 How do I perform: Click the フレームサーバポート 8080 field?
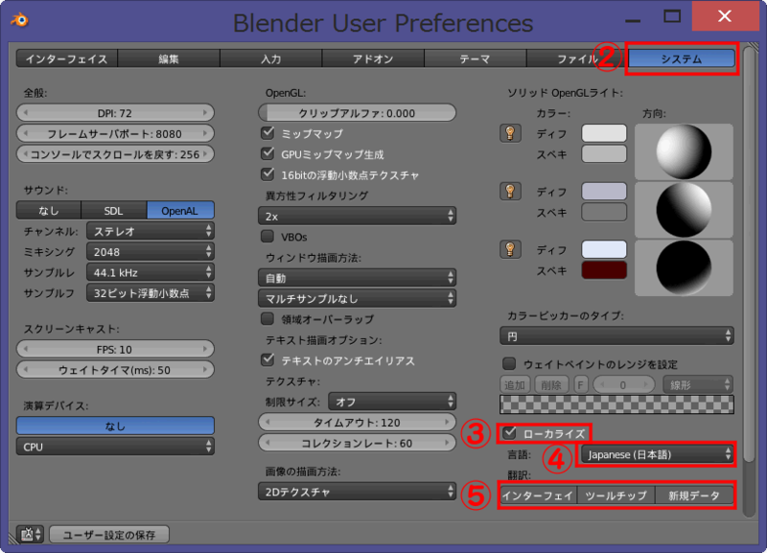pyautogui.click(x=115, y=133)
